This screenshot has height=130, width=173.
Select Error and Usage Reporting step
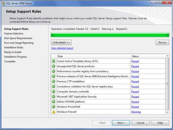19,43
